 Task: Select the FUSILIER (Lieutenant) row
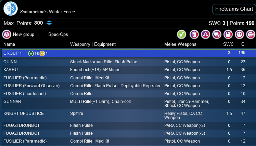pos(129,94)
